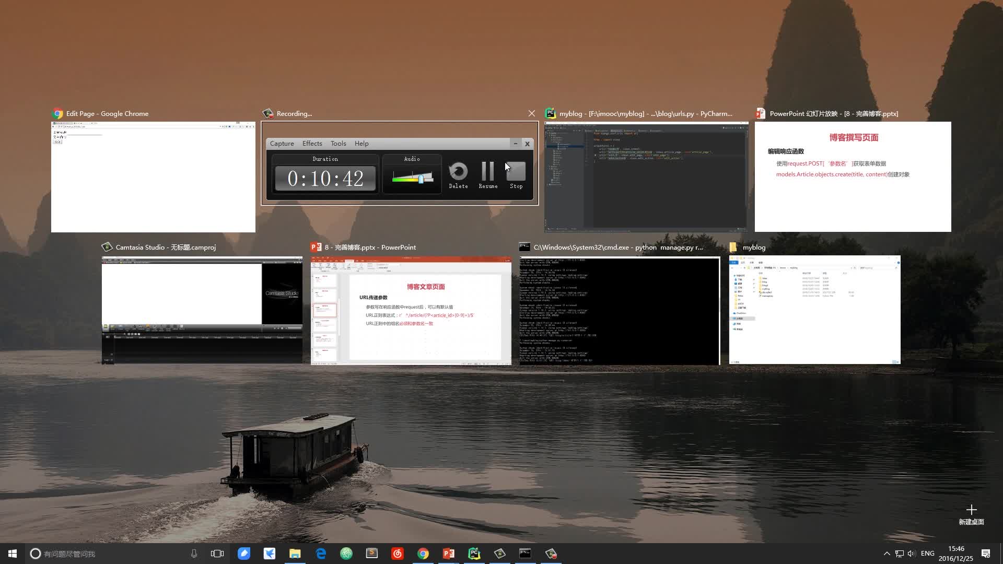This screenshot has width=1003, height=564.
Task: Add new desktop with 新建桌面
Action: pyautogui.click(x=971, y=514)
